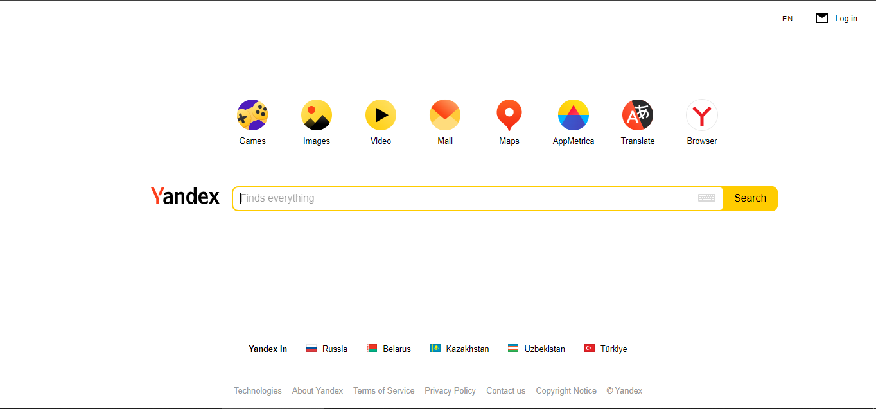
Task: Open the Translate icon
Action: 638,115
